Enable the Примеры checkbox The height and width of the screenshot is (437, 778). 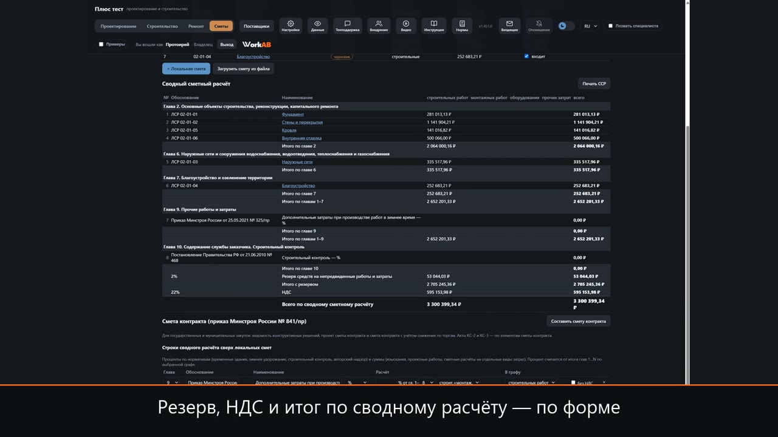[101, 44]
